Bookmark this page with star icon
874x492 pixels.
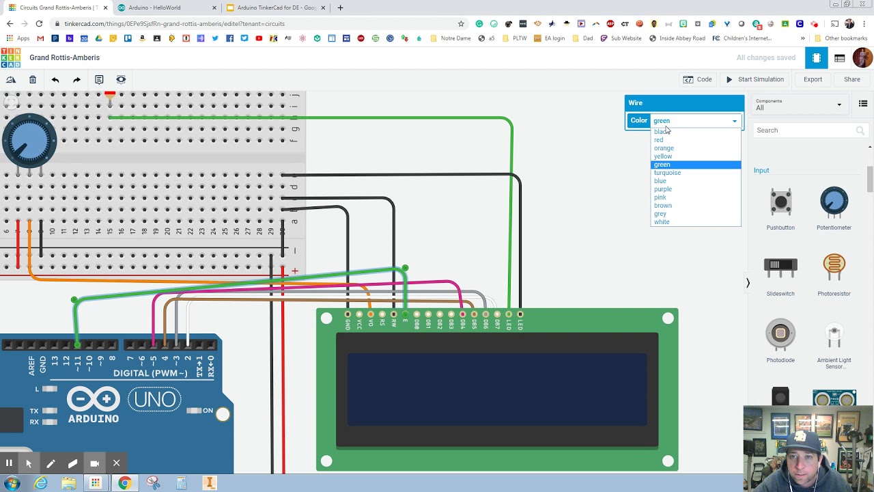[x=461, y=24]
